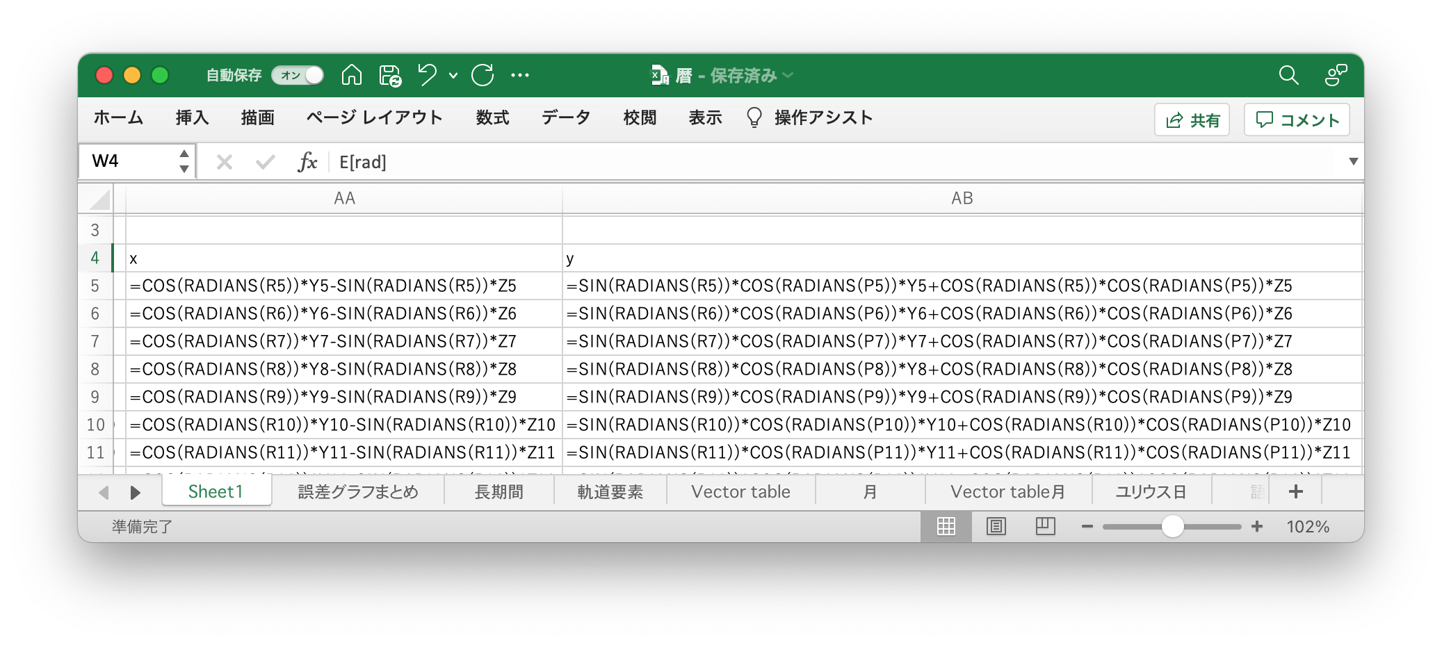This screenshot has height=645, width=1442.
Task: Open the 数式 ribbon tab
Action: pos(492,117)
